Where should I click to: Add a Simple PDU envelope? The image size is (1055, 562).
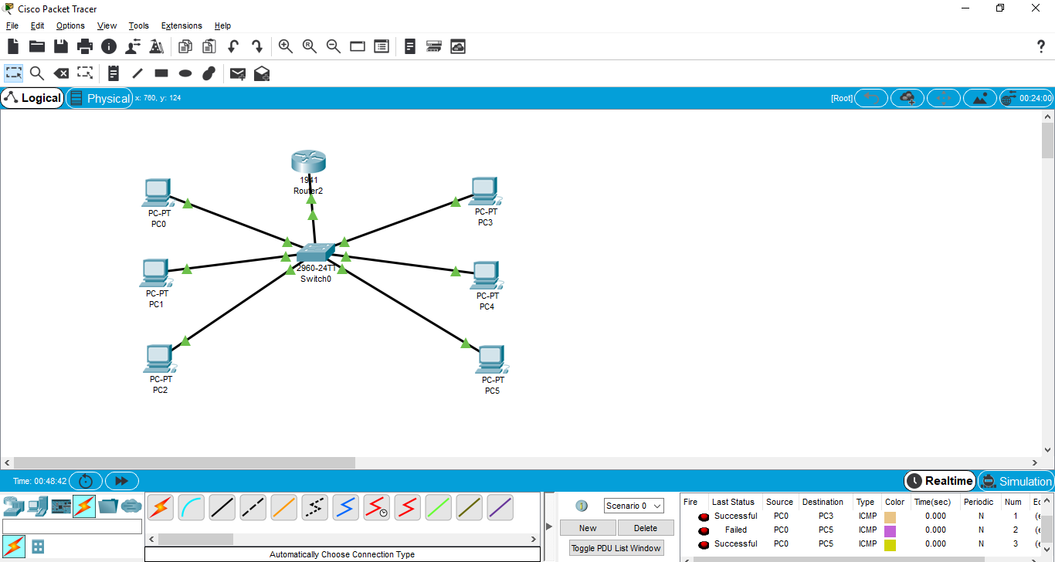238,73
